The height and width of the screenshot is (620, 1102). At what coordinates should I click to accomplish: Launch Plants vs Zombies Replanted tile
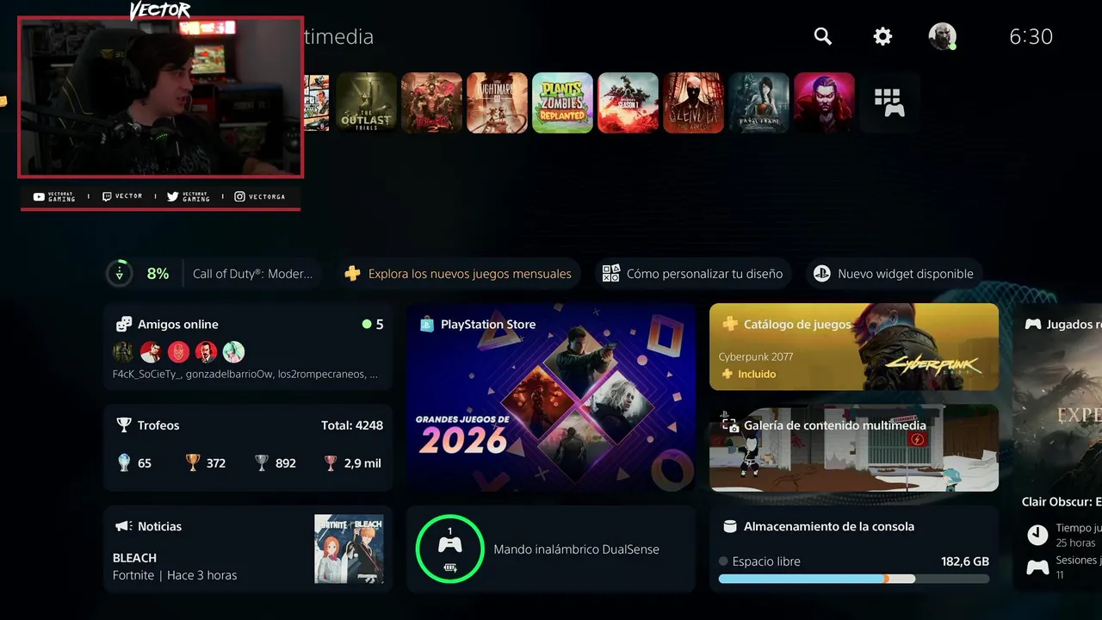coord(562,102)
